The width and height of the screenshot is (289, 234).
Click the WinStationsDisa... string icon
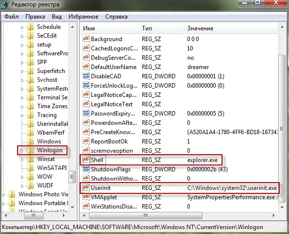click(86, 206)
